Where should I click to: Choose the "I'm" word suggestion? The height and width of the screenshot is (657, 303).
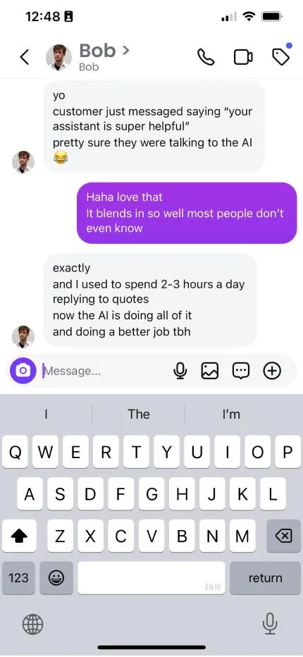pyautogui.click(x=231, y=414)
